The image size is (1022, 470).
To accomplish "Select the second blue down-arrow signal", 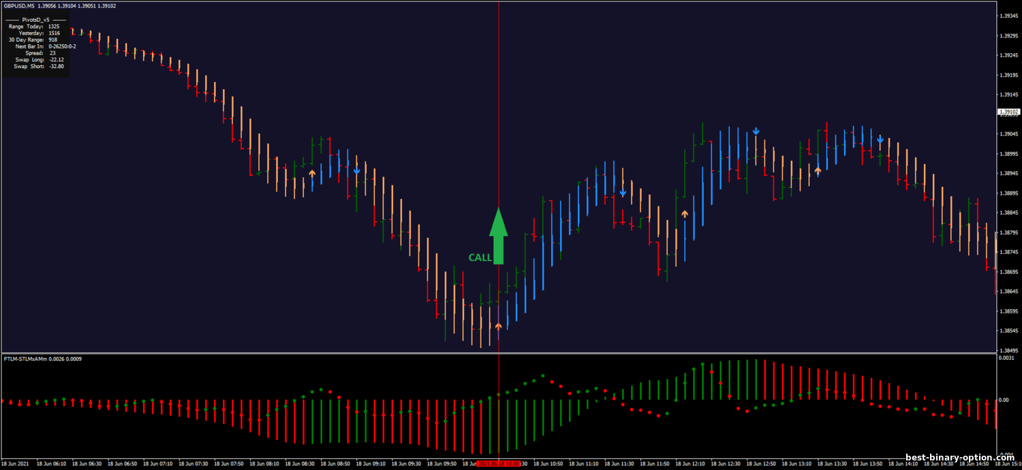I will (623, 193).
